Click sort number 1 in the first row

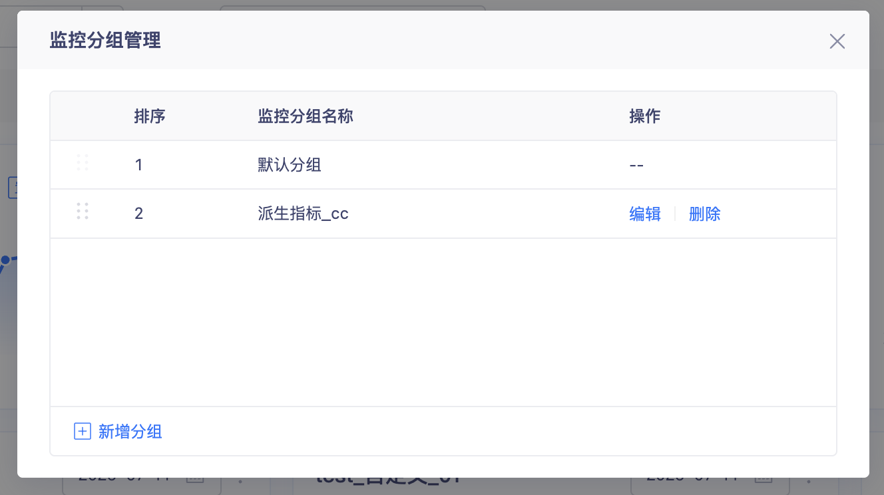(x=138, y=164)
